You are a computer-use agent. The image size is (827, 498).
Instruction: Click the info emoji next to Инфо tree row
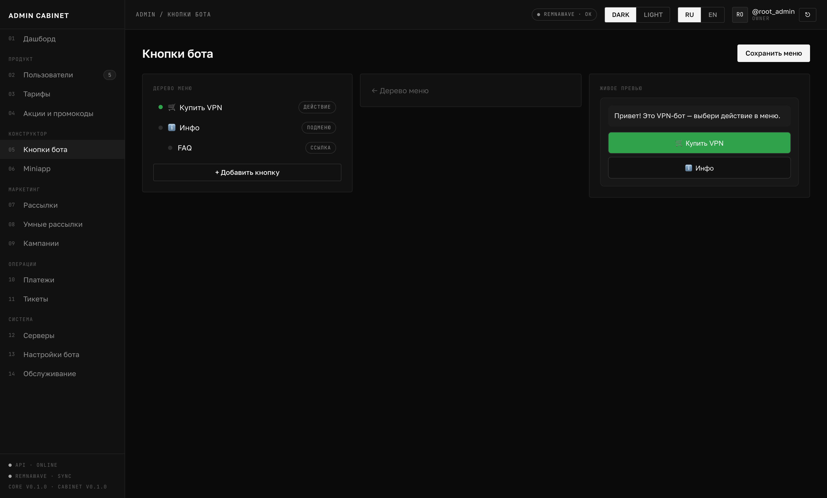(x=171, y=127)
